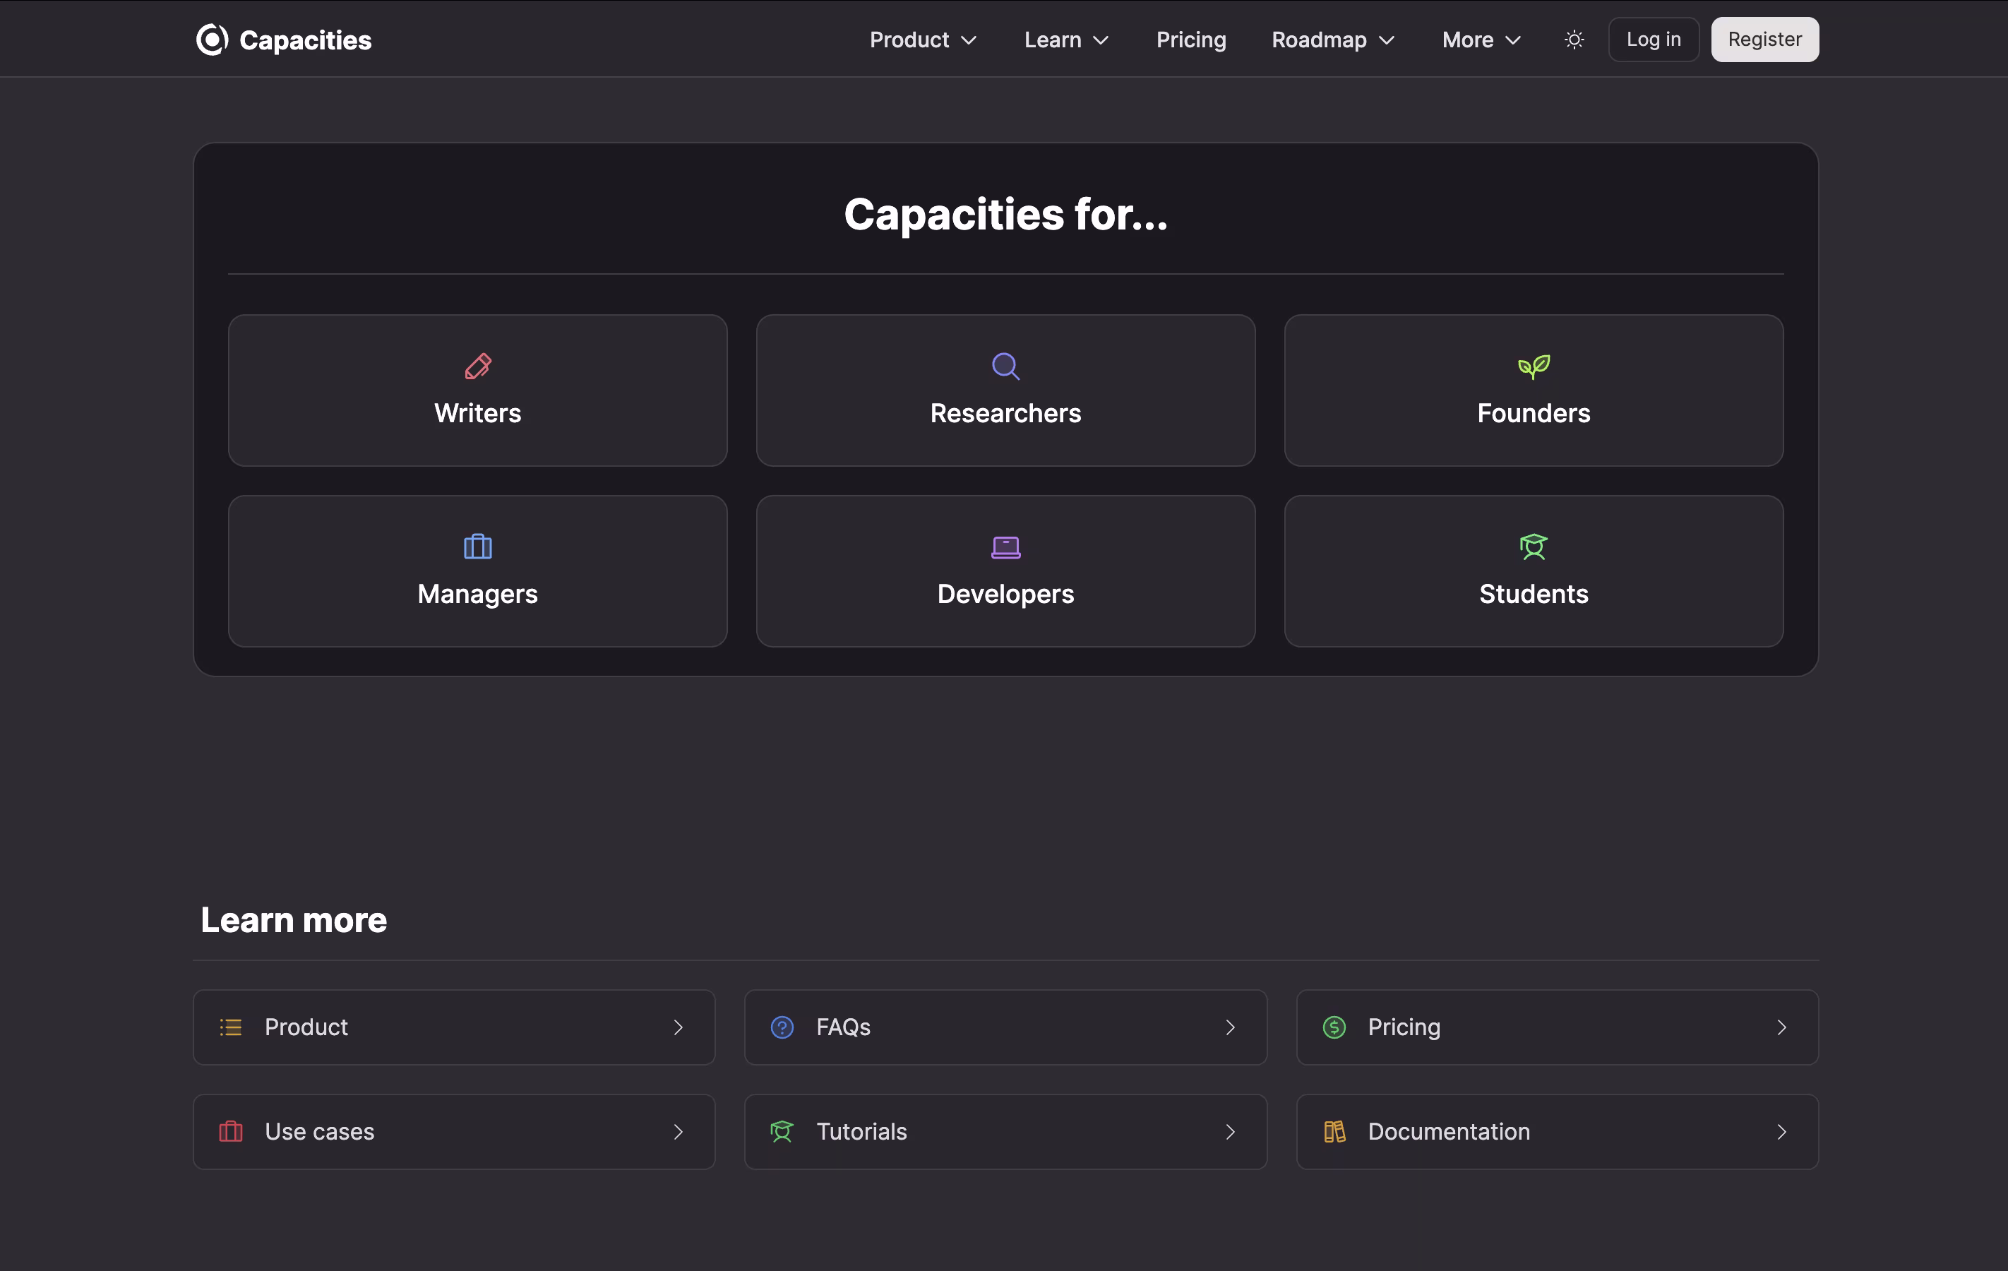2008x1271 pixels.
Task: Click the laptop icon above Developers
Action: [x=1005, y=547]
